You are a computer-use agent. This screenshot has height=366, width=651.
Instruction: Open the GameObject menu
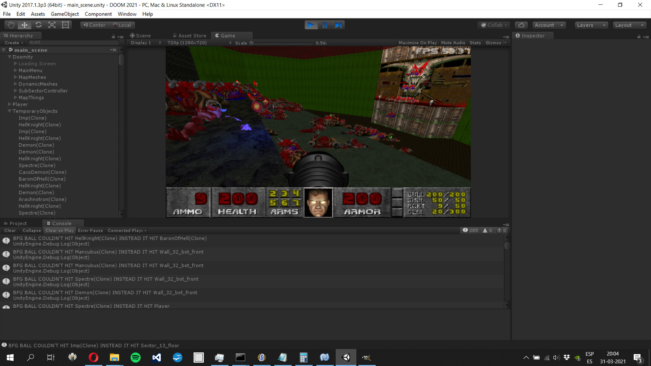[65, 14]
